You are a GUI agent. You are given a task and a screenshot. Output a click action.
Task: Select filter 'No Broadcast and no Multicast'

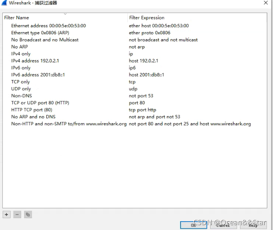point(45,40)
